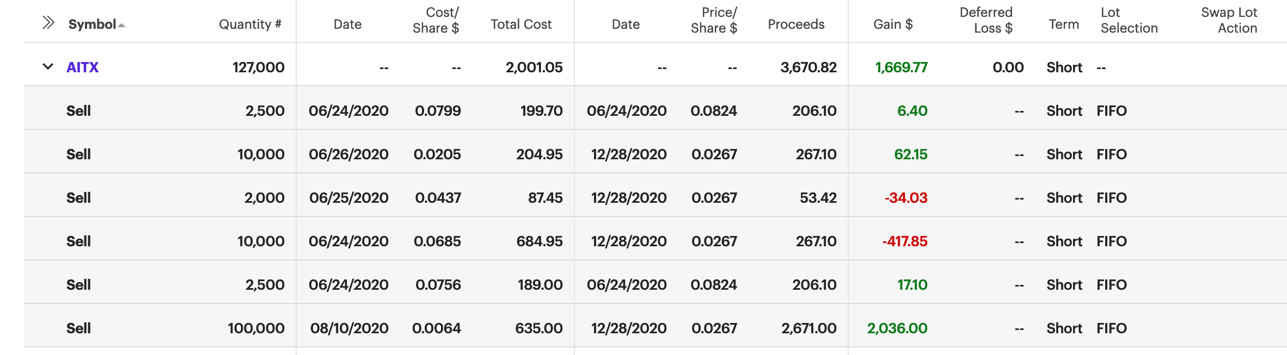The height and width of the screenshot is (355, 1287).
Task: Click the 2,036.00 gain value
Action: 897,328
